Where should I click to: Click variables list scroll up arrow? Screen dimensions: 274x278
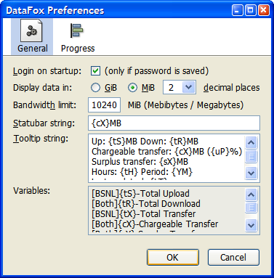251,195
